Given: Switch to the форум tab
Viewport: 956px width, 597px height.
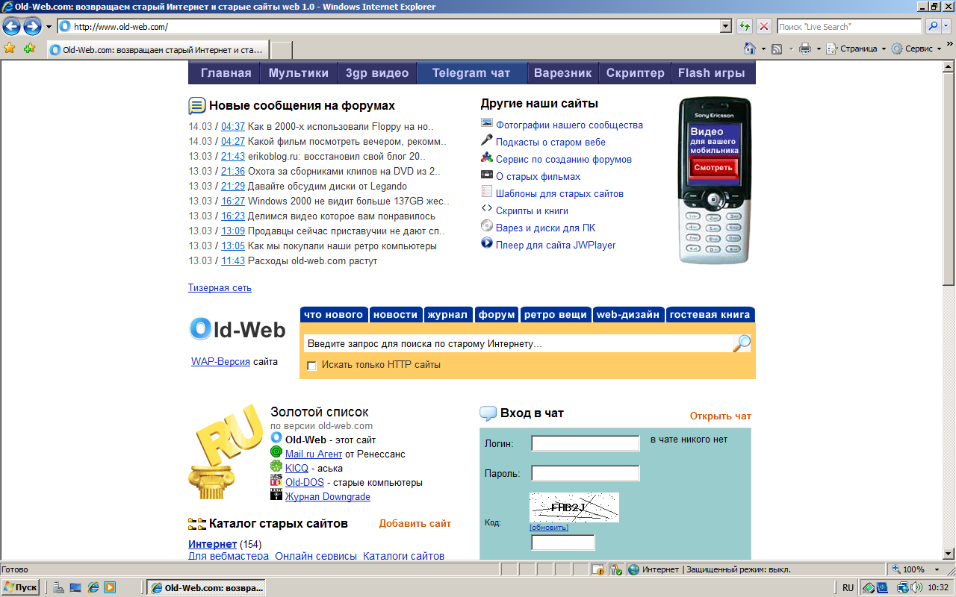Looking at the screenshot, I should pyautogui.click(x=497, y=315).
